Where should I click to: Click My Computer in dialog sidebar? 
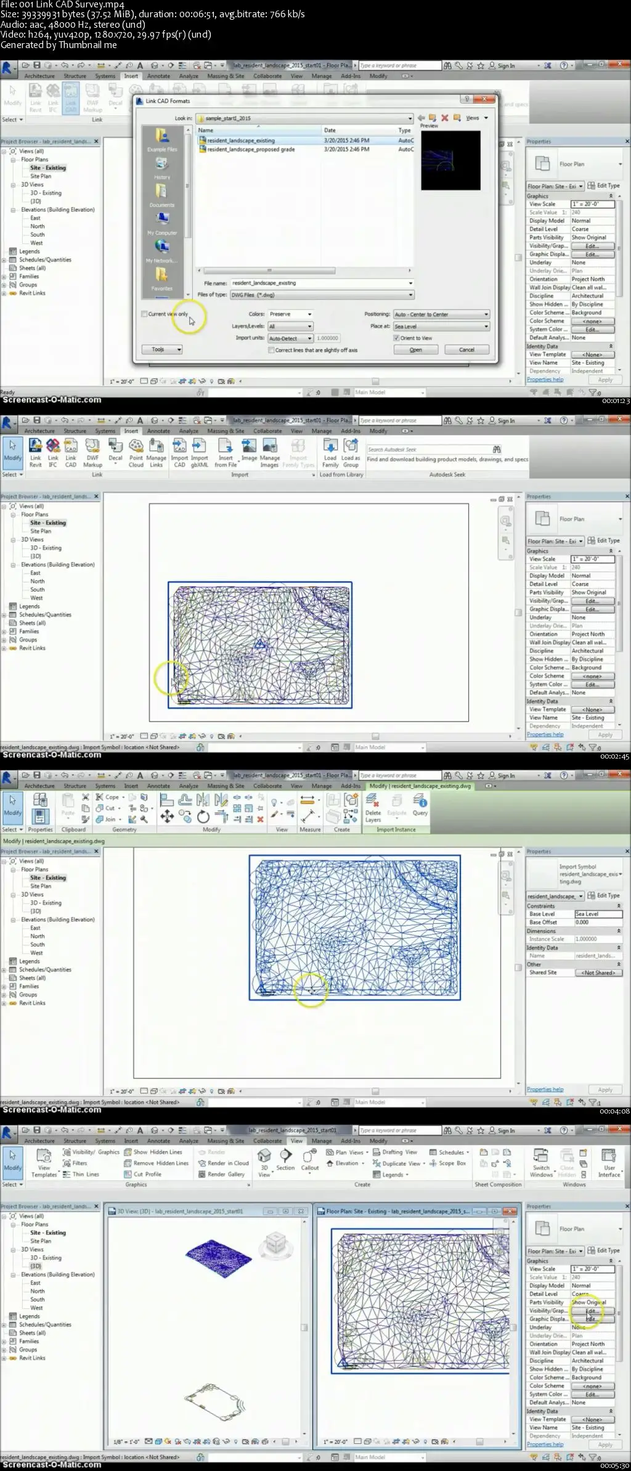pos(162,224)
